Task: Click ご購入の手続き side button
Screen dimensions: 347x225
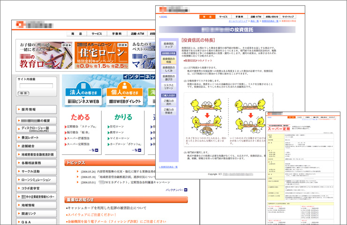Action: (169, 111)
